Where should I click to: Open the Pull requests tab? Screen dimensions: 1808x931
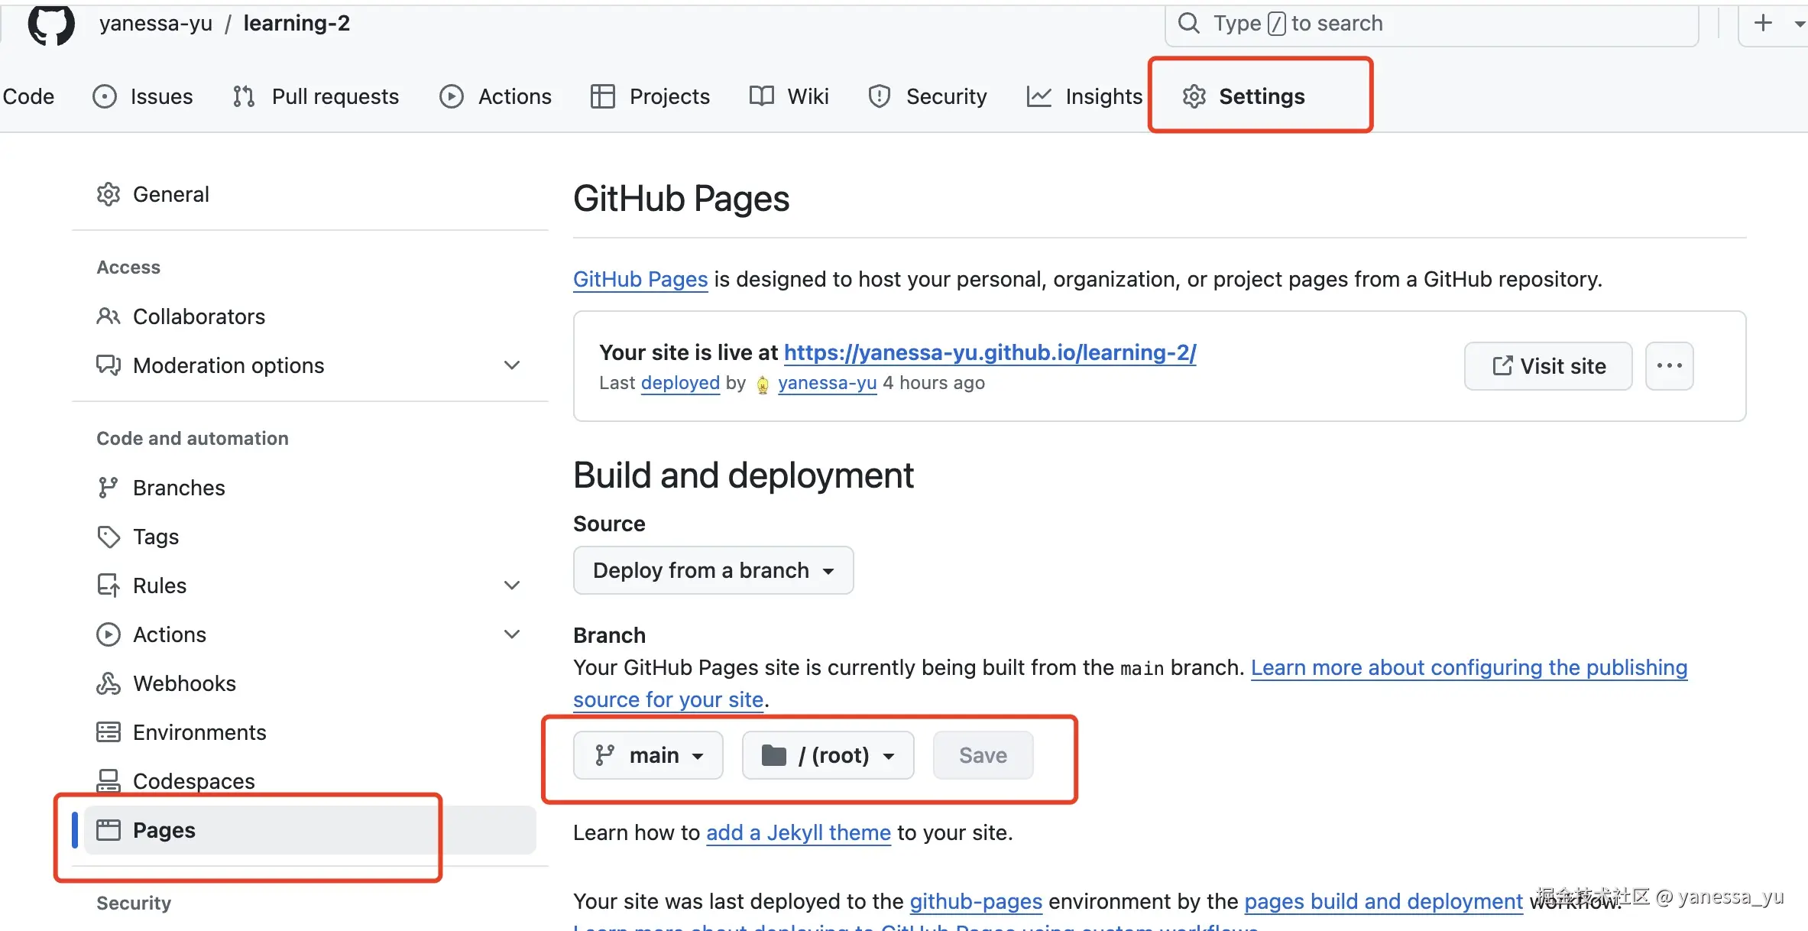click(x=316, y=96)
